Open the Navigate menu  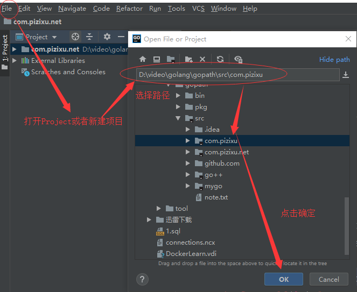72,9
